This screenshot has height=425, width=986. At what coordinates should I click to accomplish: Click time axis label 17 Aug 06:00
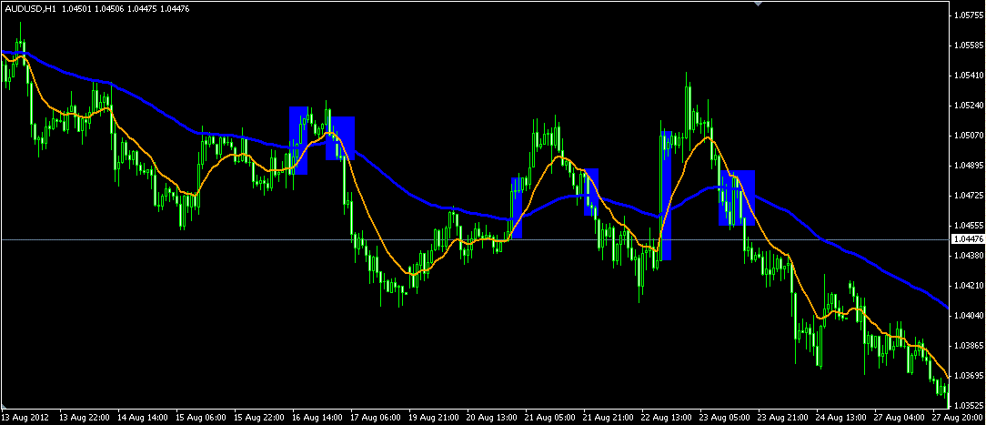point(376,418)
